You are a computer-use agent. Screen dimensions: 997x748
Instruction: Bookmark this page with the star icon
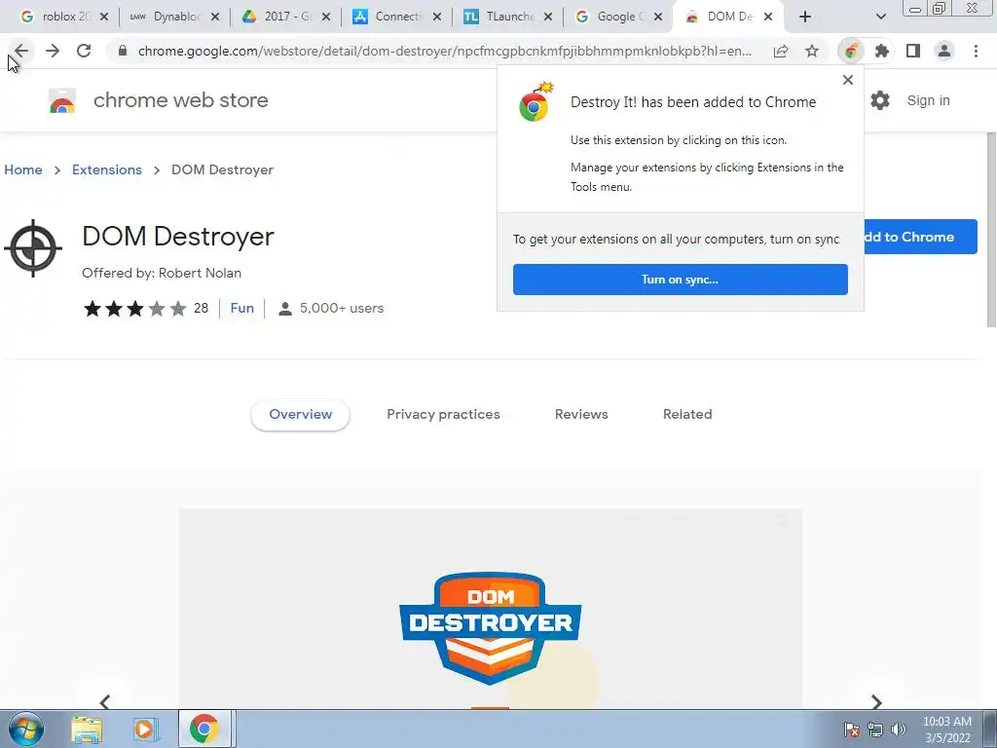812,51
